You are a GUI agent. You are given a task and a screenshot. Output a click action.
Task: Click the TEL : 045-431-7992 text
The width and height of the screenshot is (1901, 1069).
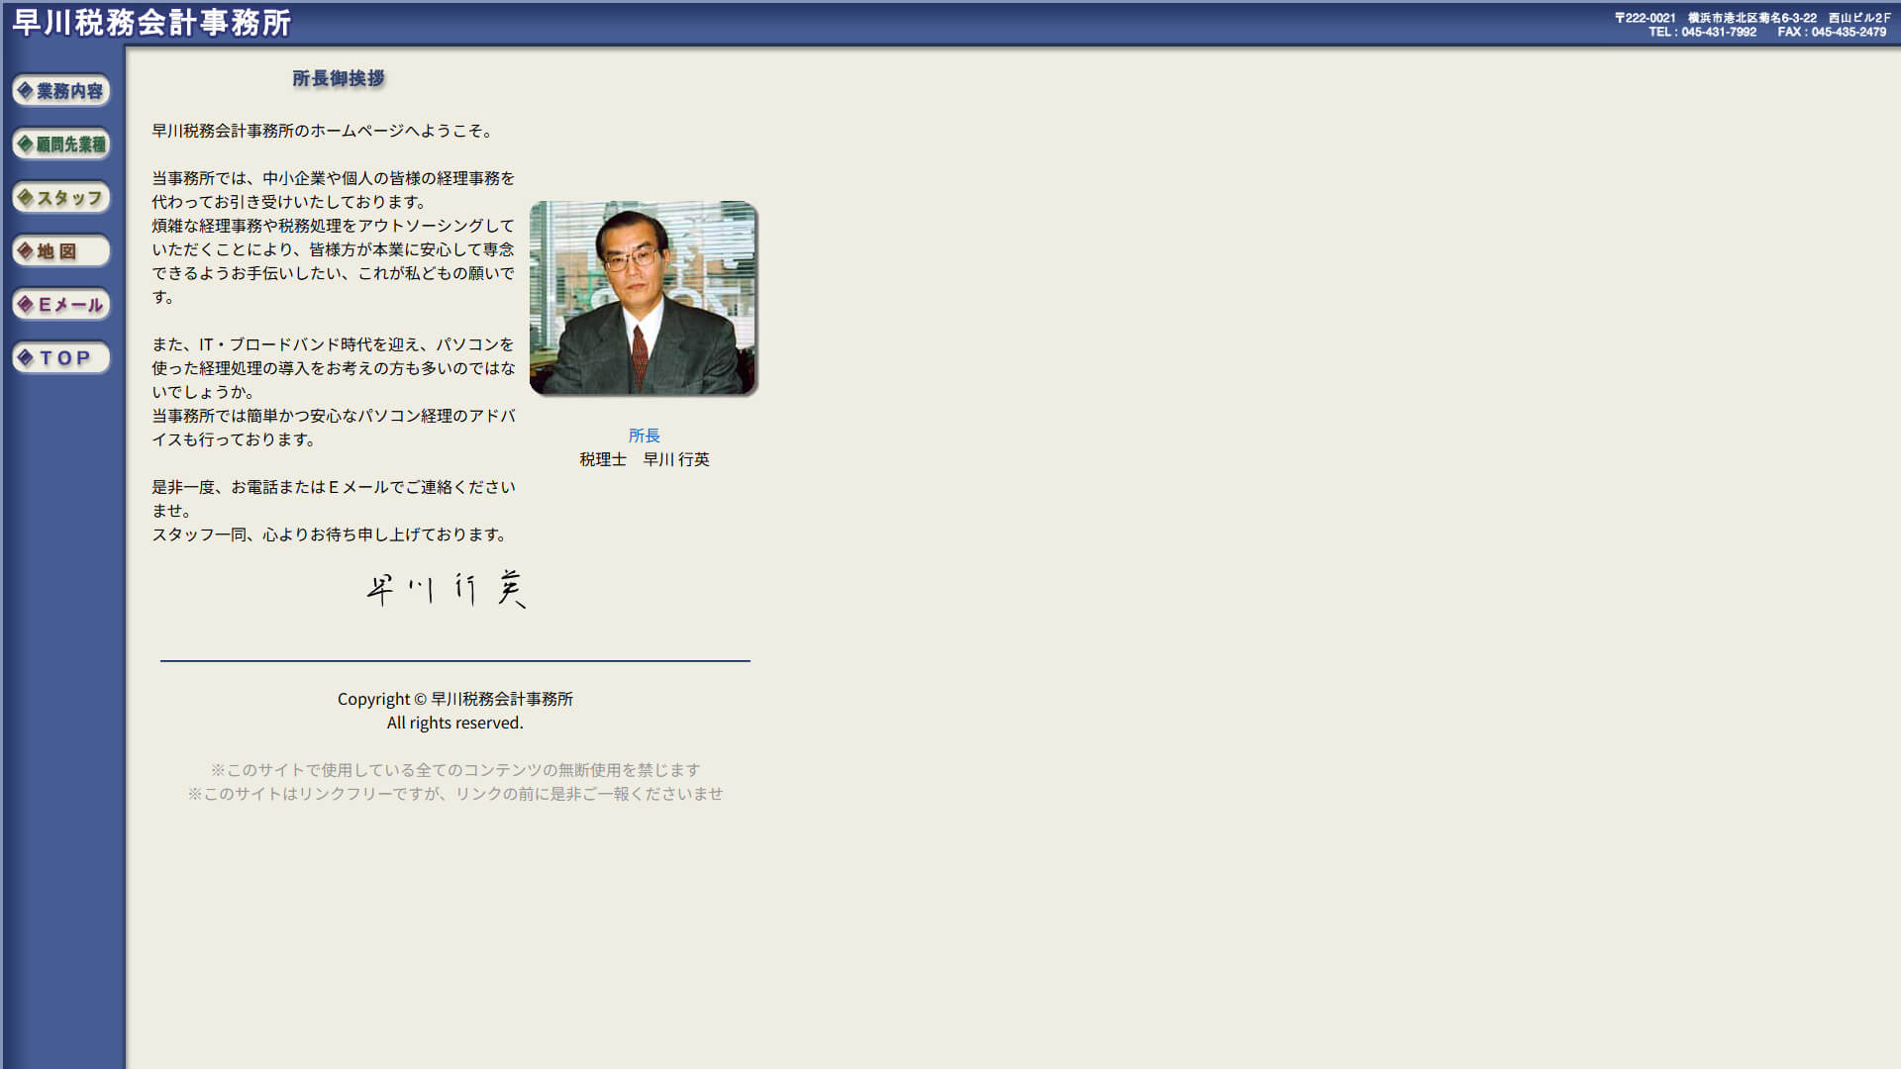point(1700,31)
